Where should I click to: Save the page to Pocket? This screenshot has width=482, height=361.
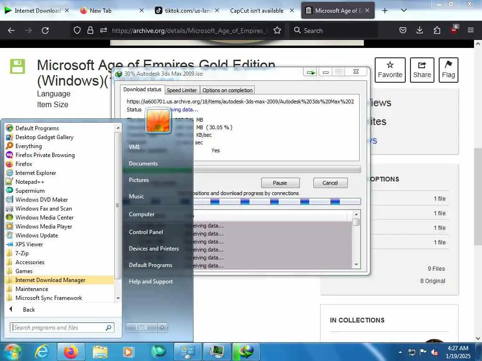403,30
